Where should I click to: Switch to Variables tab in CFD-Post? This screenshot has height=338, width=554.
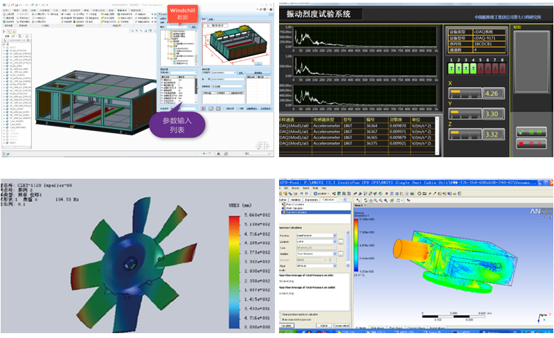(x=296, y=199)
